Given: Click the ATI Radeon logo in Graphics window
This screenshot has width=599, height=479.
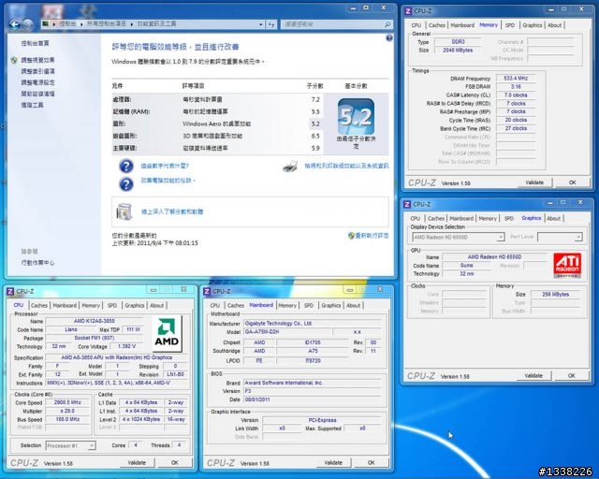Looking at the screenshot, I should [x=567, y=265].
